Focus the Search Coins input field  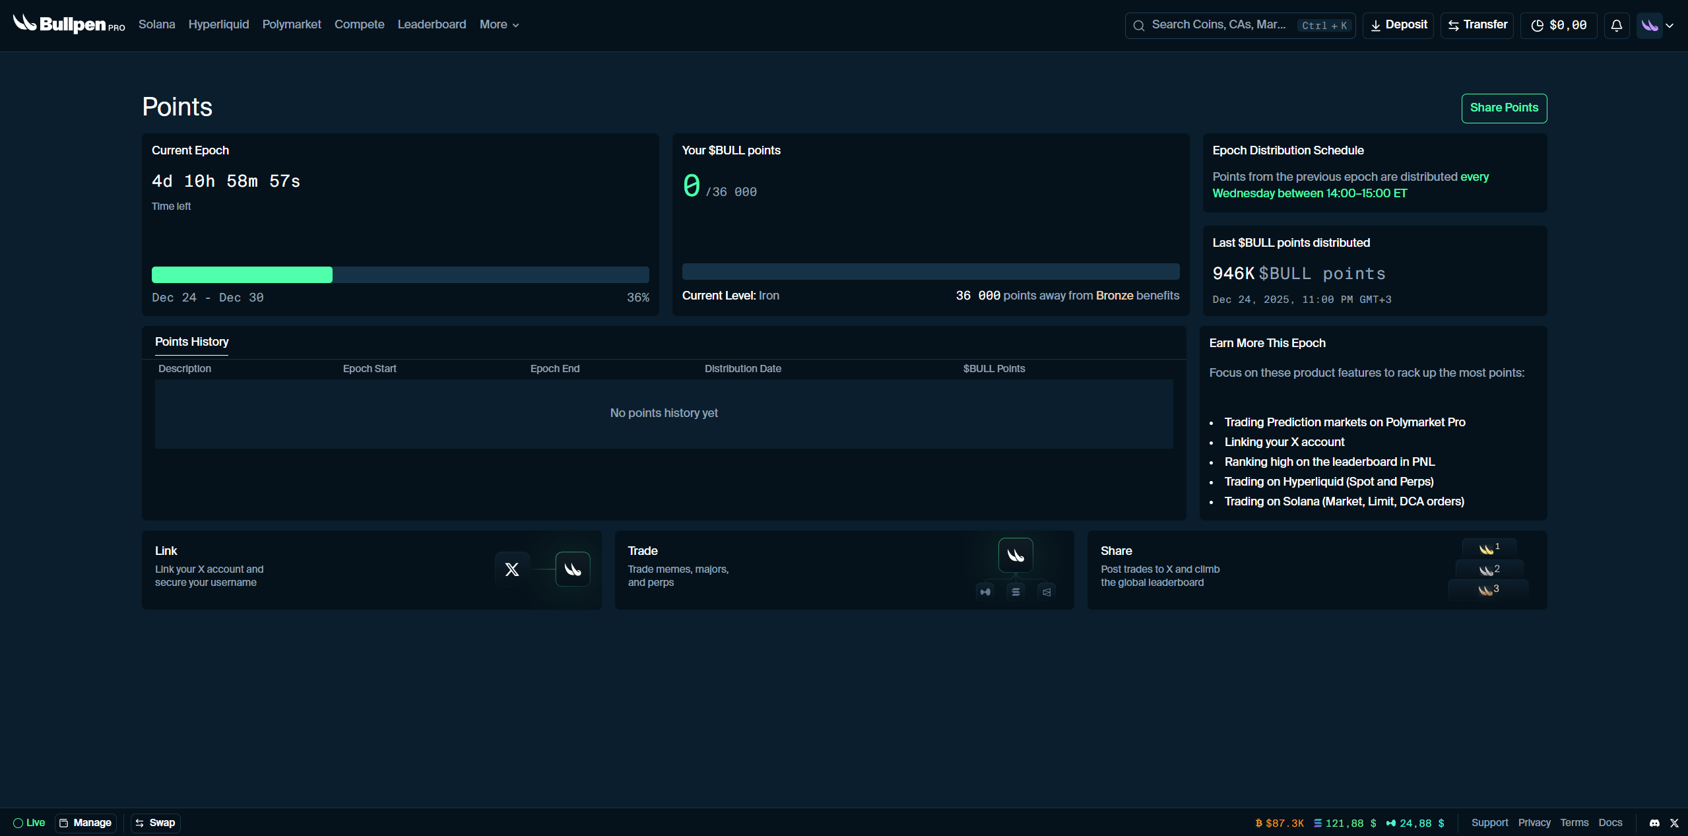point(1217,25)
